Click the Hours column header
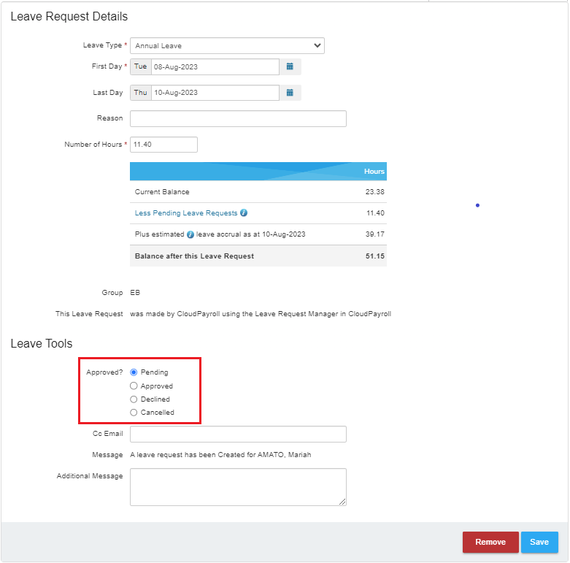The image size is (570, 563). [x=374, y=172]
